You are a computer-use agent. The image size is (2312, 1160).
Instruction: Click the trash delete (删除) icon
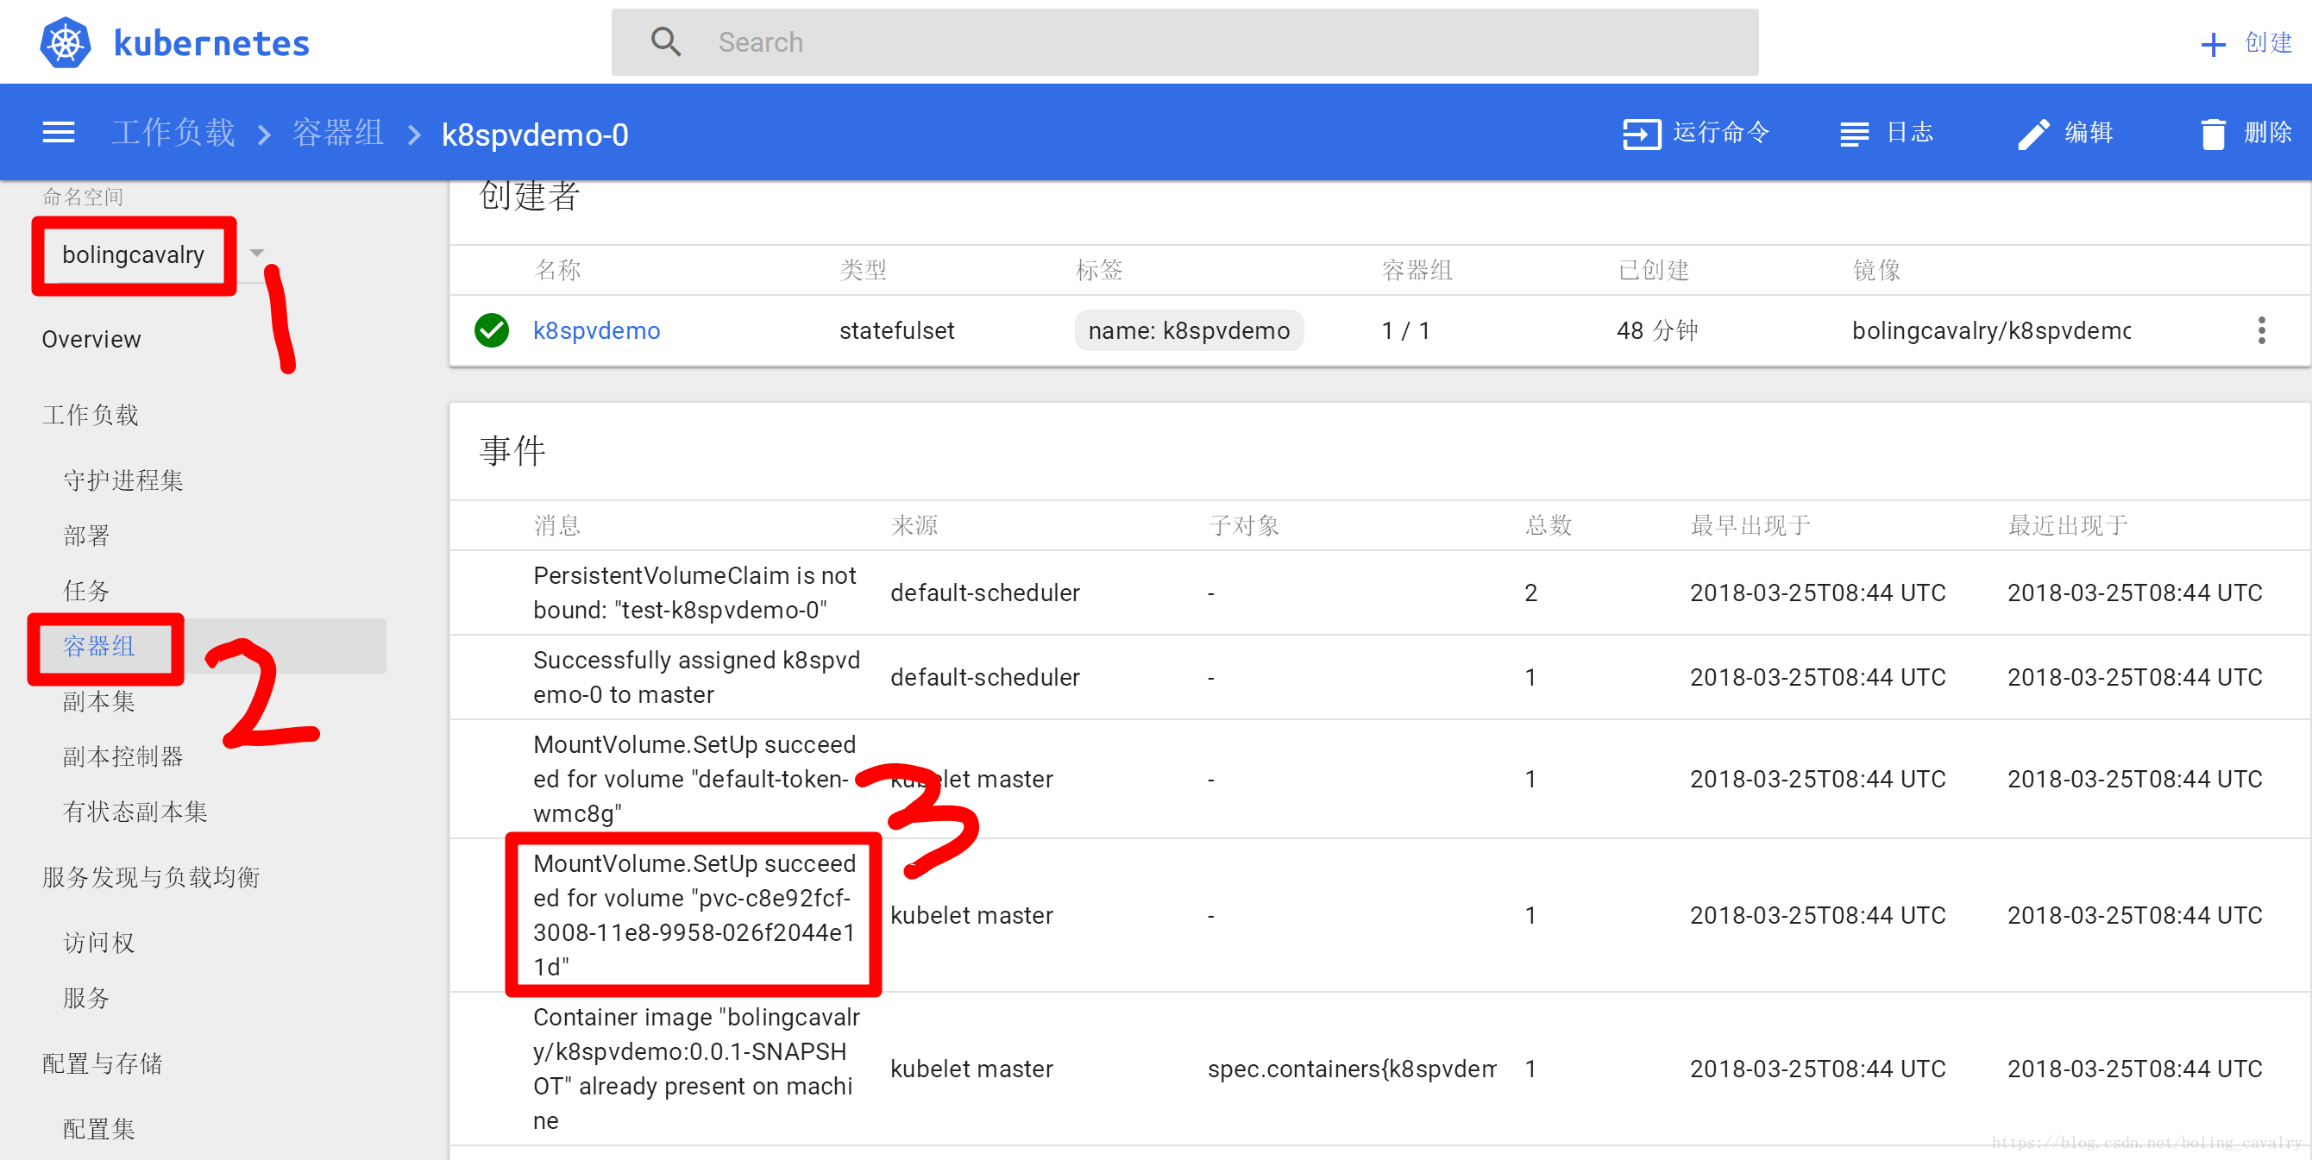pyautogui.click(x=2213, y=134)
